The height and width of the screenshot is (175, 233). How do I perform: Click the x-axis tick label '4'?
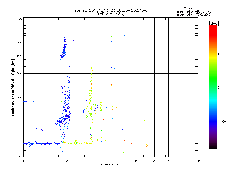click(111, 161)
